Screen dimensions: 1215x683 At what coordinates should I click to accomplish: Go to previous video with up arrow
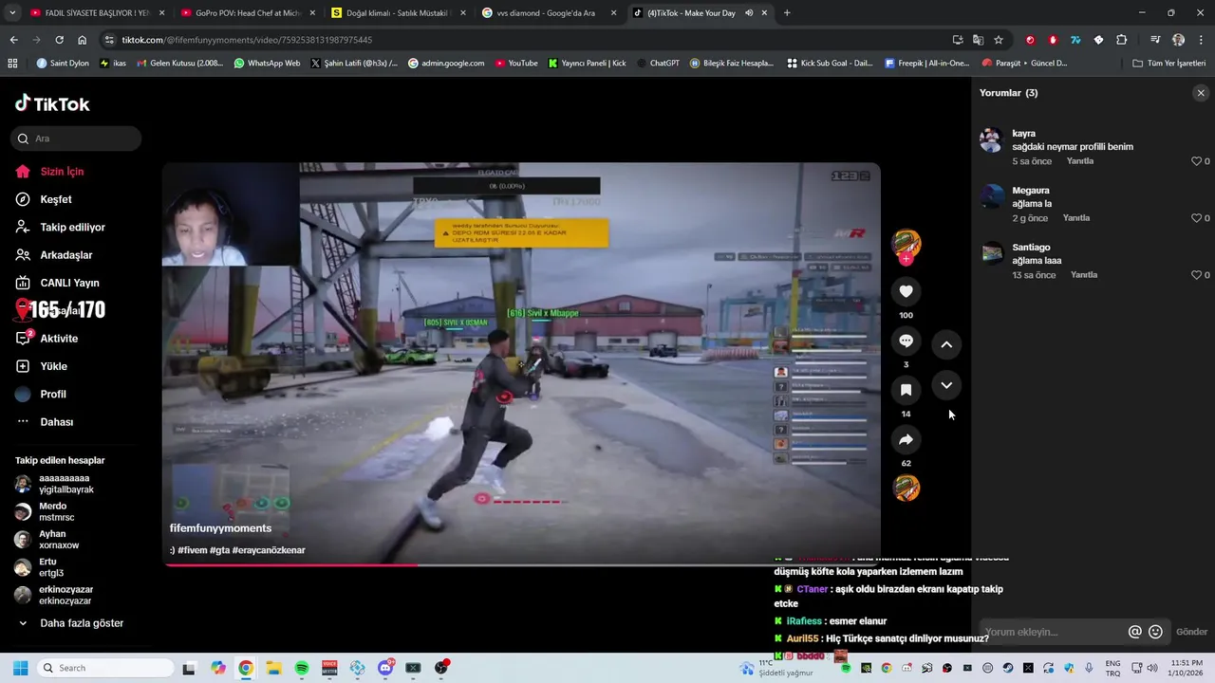point(946,344)
